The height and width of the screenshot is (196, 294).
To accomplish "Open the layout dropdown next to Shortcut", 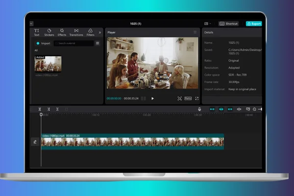I will point(207,24).
